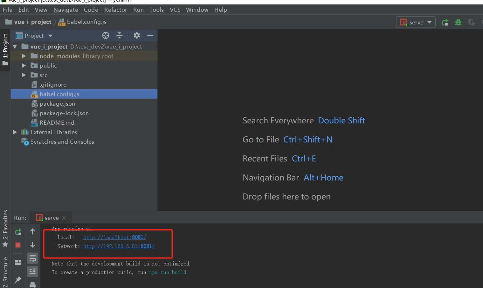Hide the Project panel with minus icon
This screenshot has height=288, width=483.
[150, 35]
